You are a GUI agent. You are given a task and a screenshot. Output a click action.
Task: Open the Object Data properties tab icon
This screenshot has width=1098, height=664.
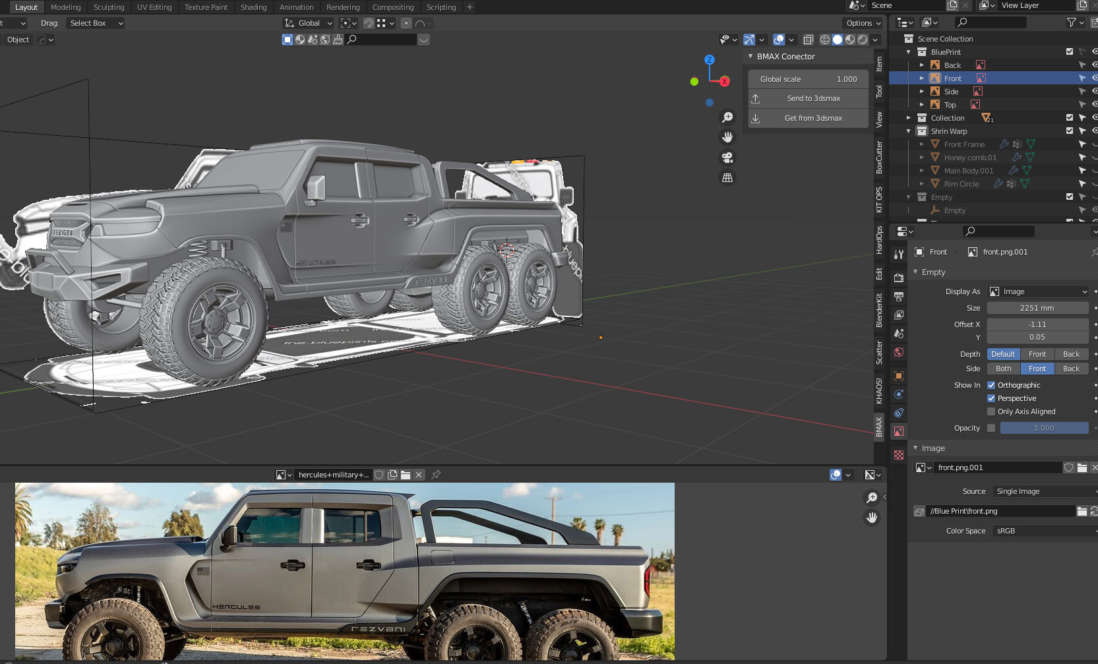898,431
